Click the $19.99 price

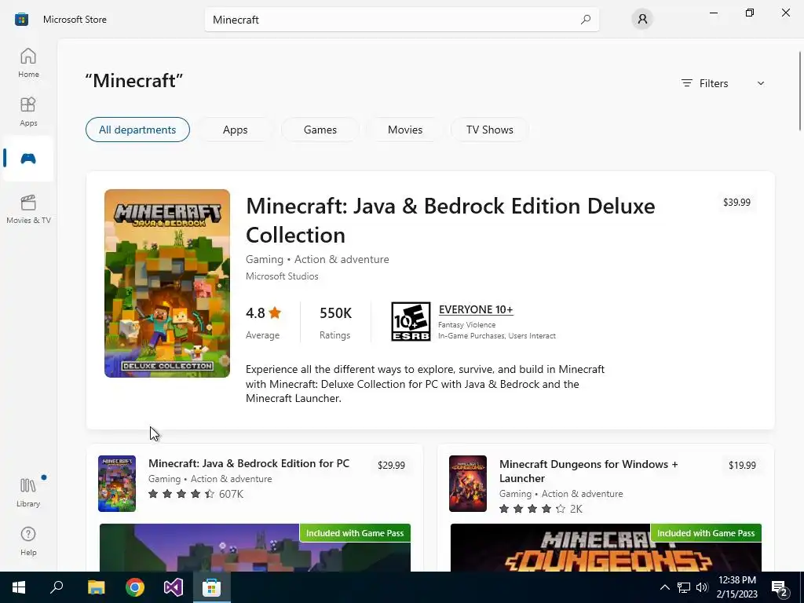[742, 465]
